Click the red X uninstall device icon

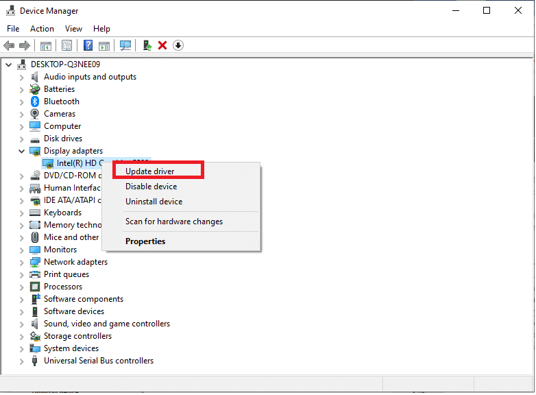162,45
